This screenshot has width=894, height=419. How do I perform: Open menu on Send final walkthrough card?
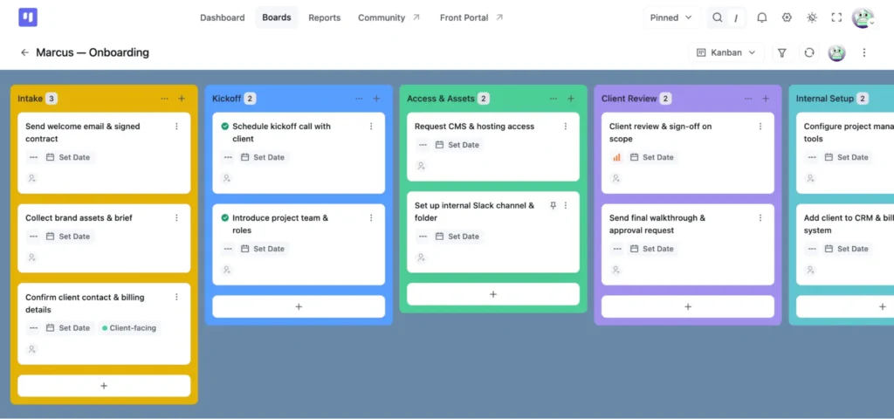point(760,217)
